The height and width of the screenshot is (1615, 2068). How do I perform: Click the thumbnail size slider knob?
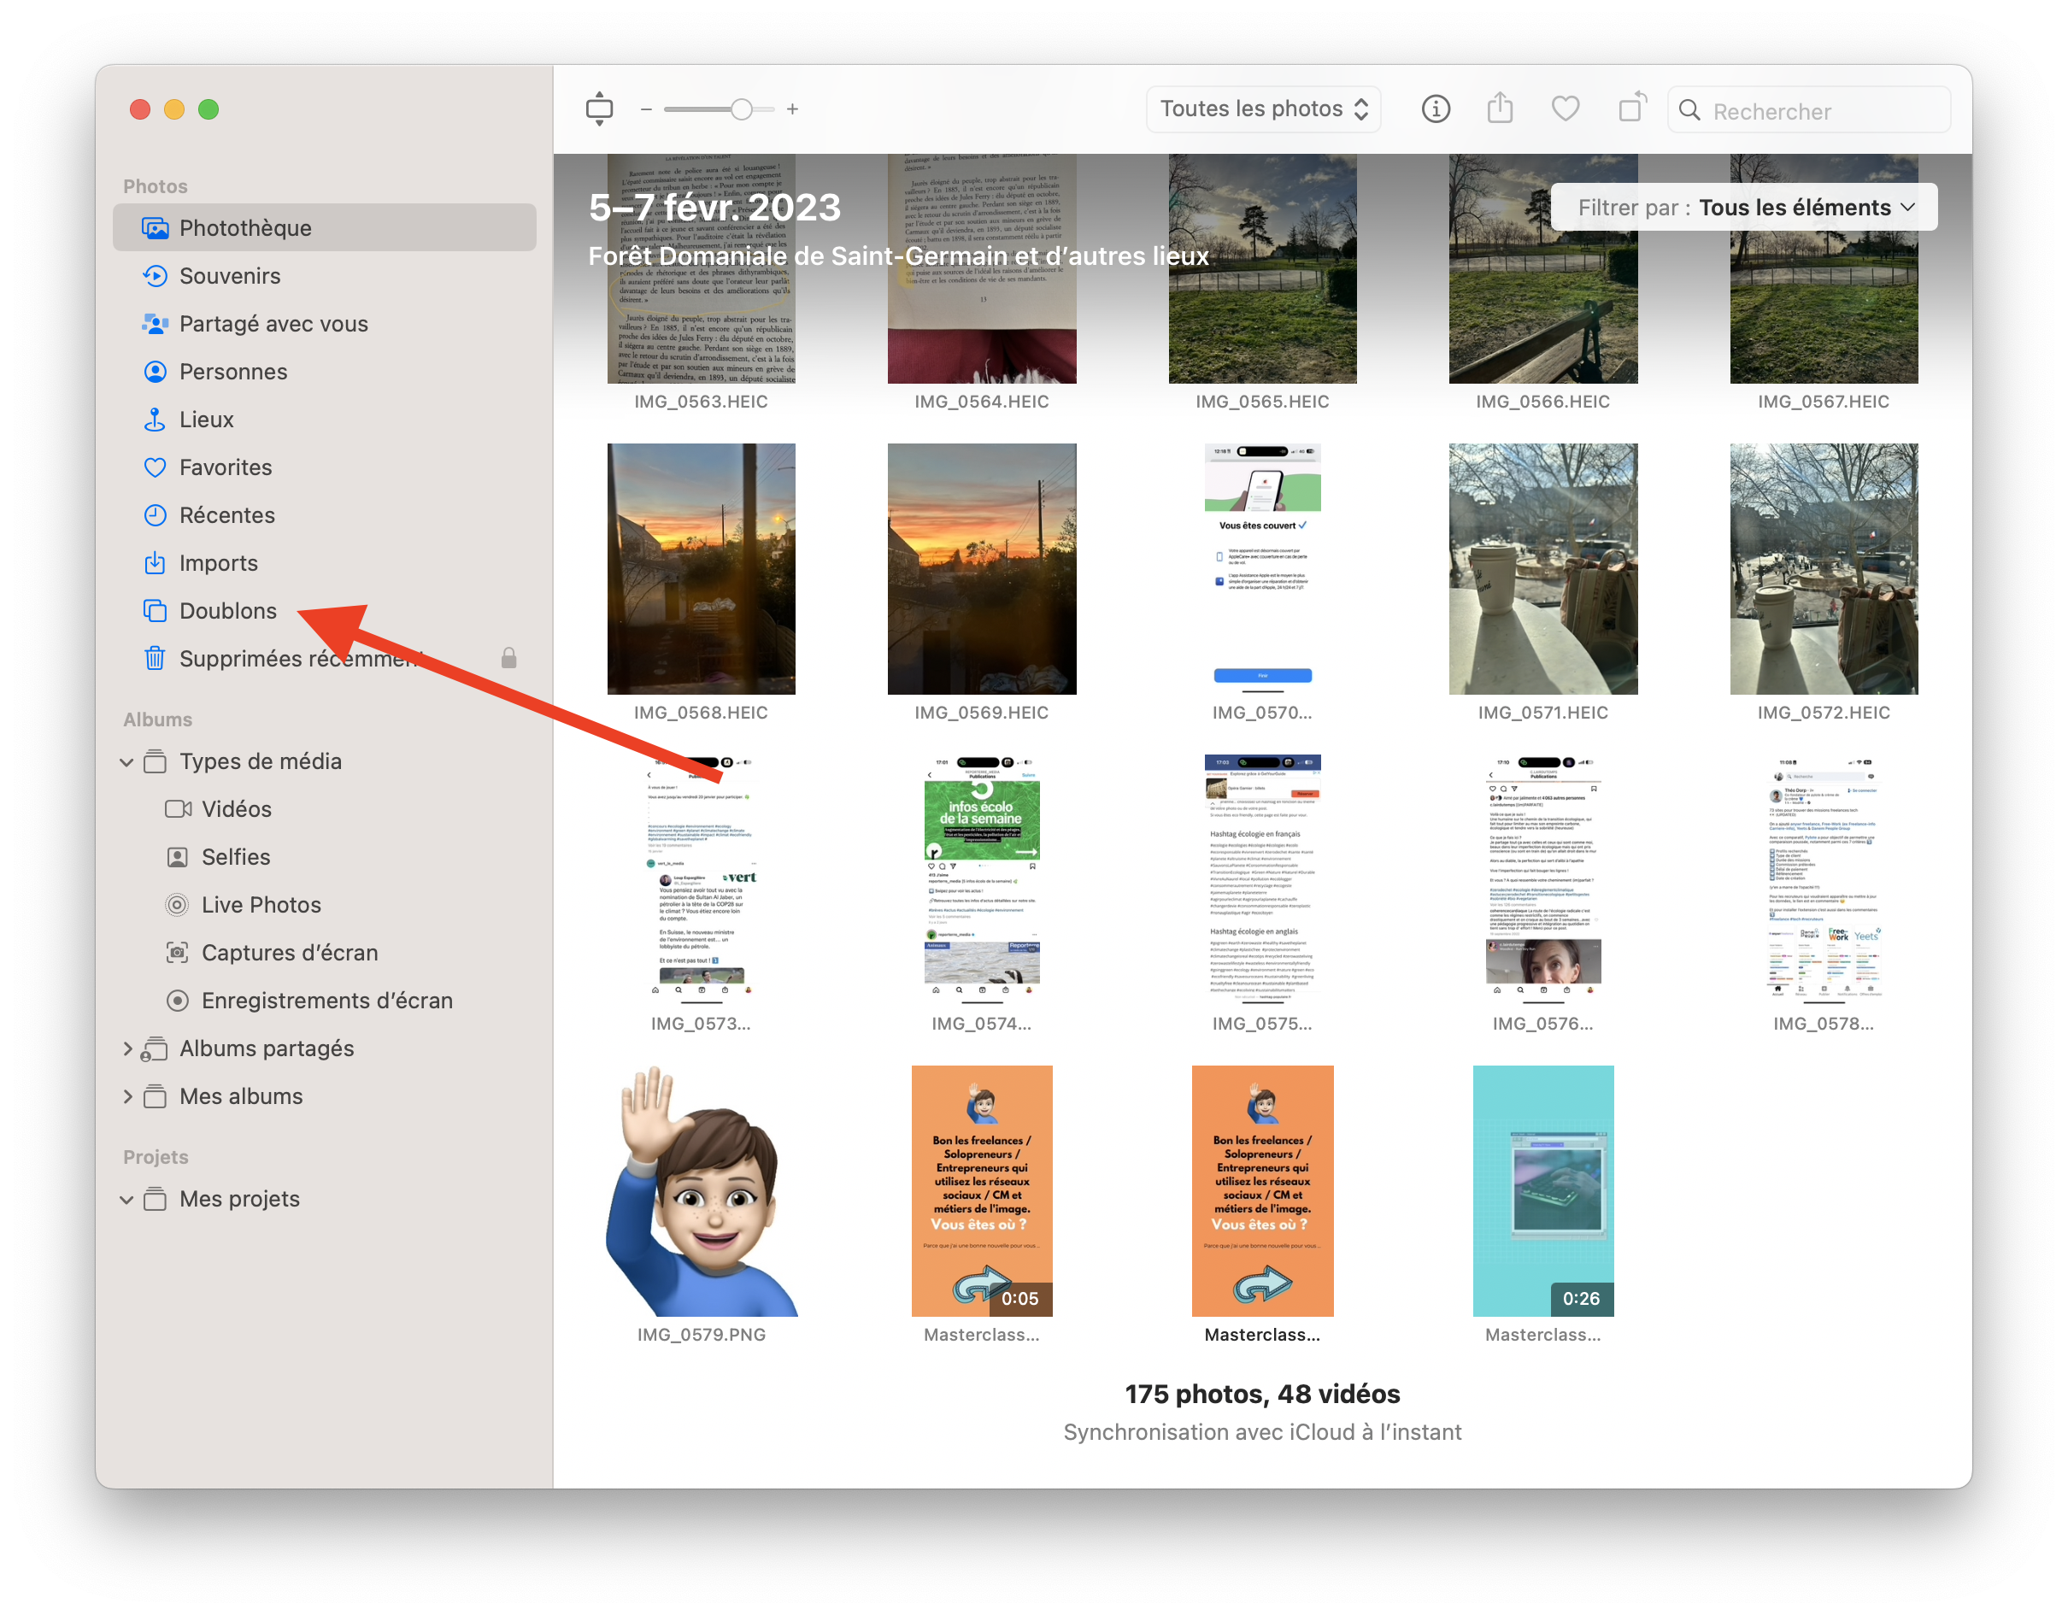click(x=742, y=110)
